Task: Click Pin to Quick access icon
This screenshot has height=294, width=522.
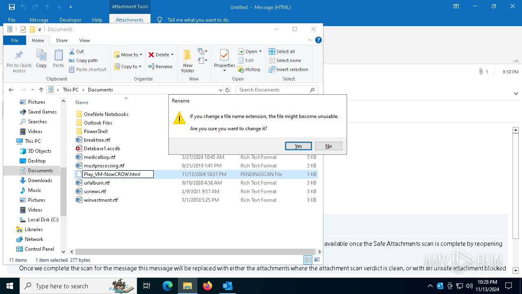Action: 19,61
